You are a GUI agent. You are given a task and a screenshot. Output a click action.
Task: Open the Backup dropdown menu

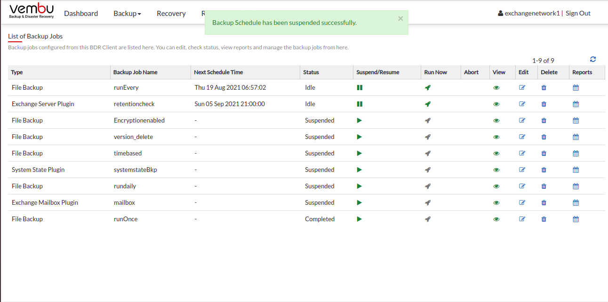coord(127,14)
